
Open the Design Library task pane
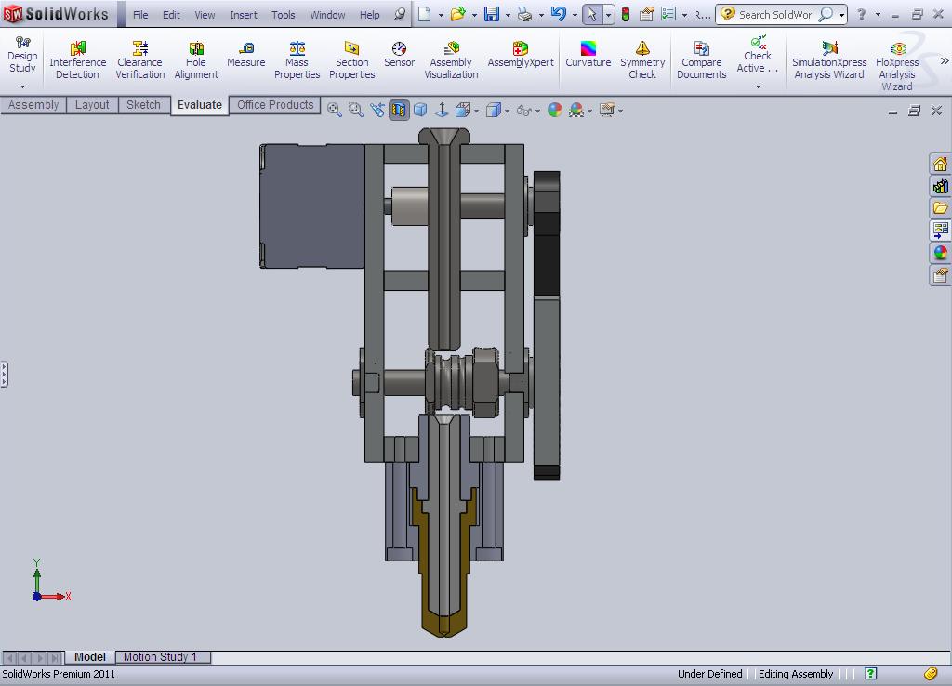[x=940, y=185]
